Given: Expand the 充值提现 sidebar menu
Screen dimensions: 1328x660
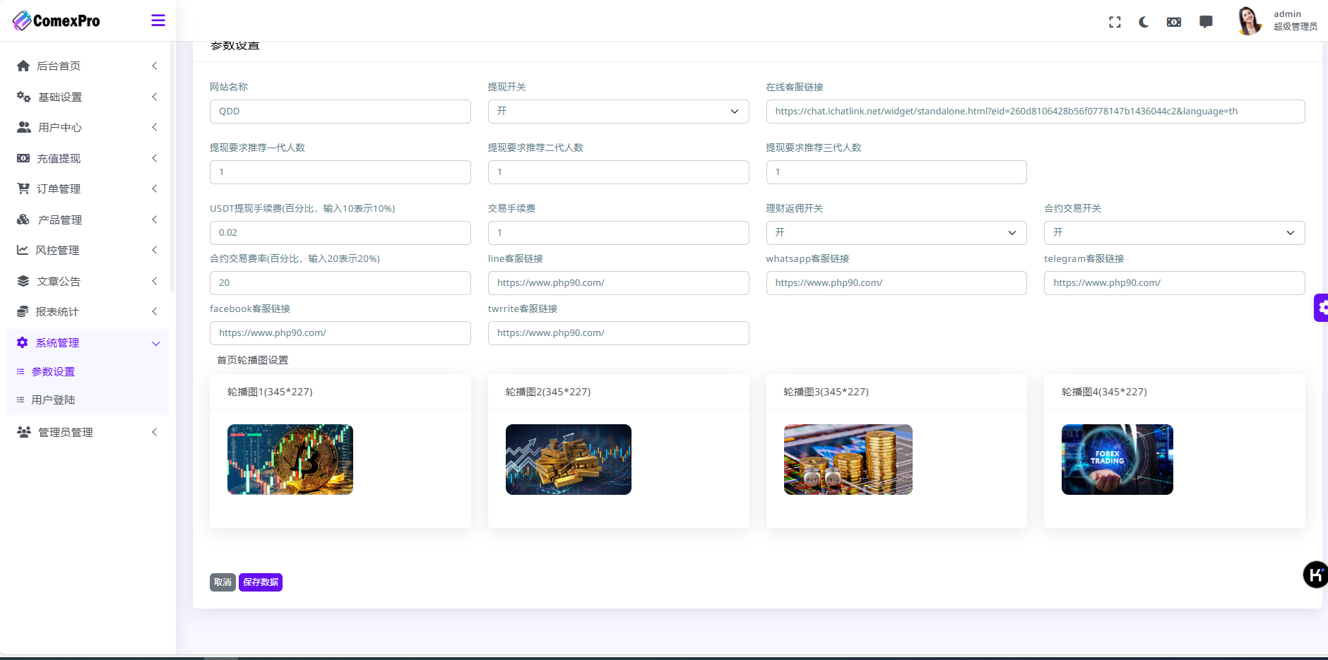Looking at the screenshot, I should coord(87,159).
